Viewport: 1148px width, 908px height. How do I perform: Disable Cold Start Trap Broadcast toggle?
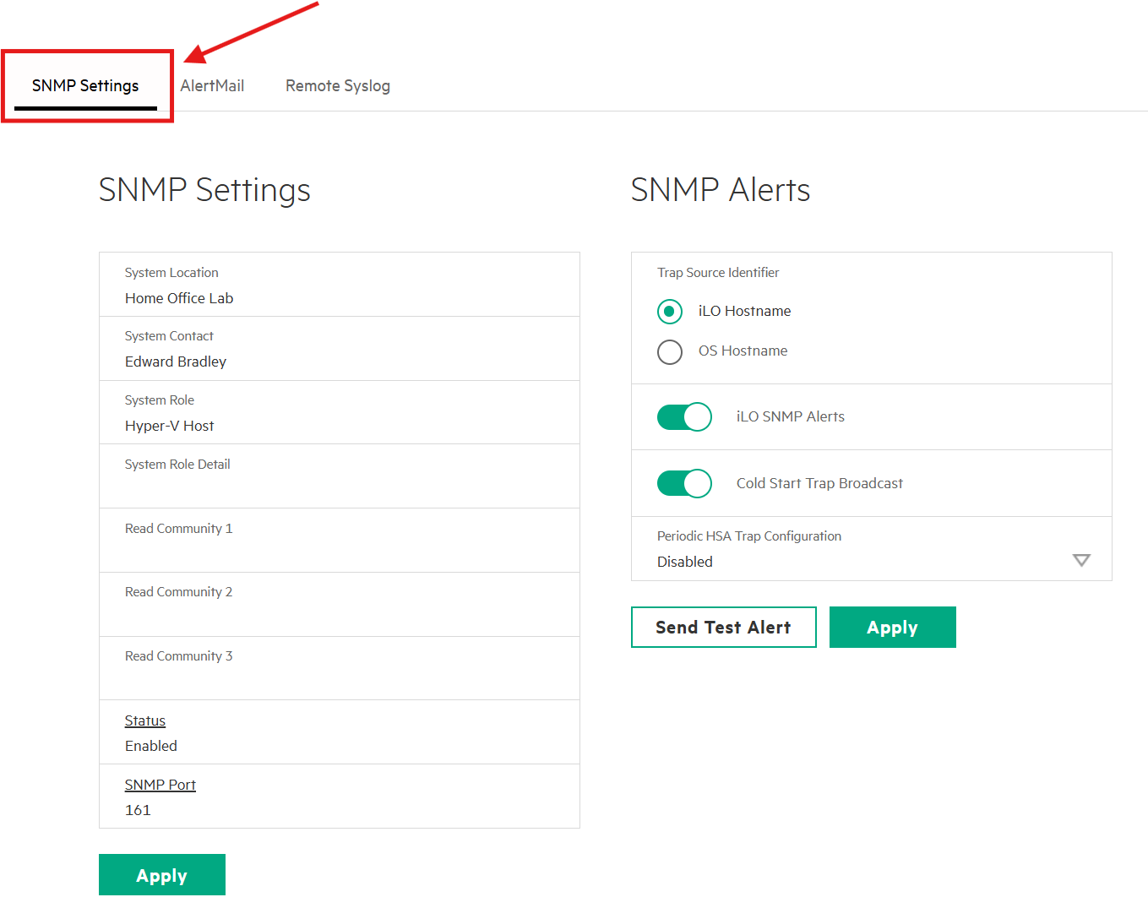684,484
